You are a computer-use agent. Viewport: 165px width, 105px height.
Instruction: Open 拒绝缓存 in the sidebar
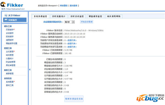point(10,37)
